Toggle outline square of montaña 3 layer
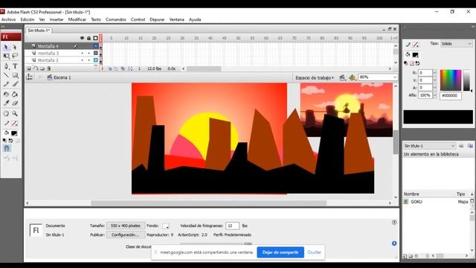 pos(96,53)
